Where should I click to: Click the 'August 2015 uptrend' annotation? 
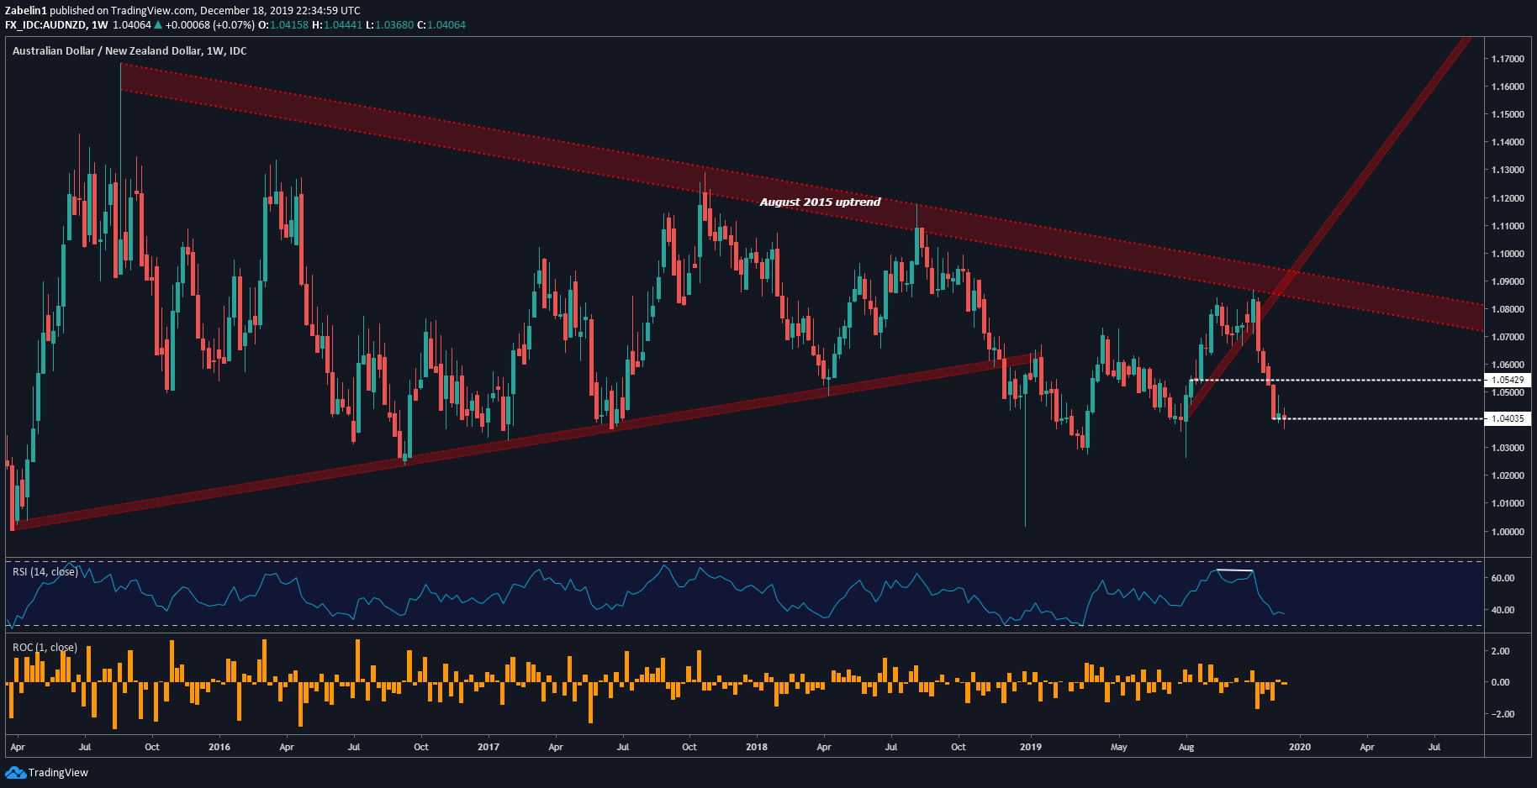[820, 202]
